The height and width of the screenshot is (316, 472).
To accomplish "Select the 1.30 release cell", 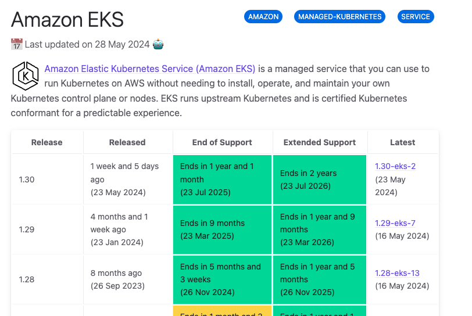I will tap(47, 179).
